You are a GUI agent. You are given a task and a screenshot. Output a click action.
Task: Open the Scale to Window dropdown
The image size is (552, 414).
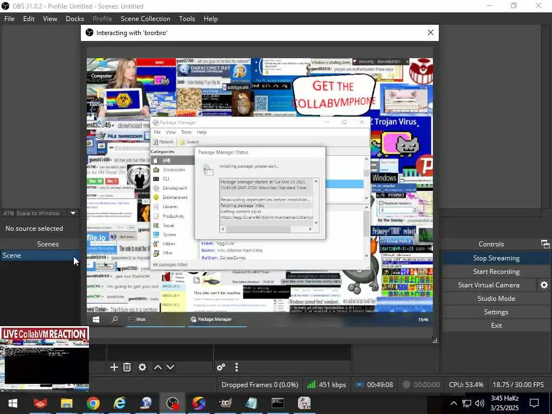(x=73, y=213)
